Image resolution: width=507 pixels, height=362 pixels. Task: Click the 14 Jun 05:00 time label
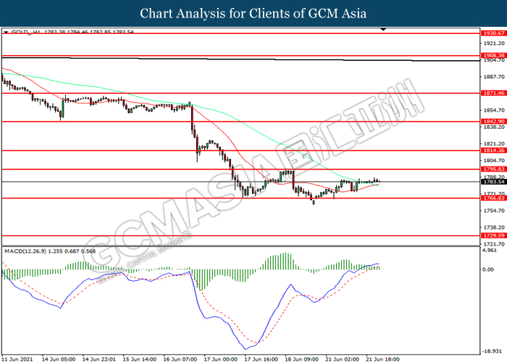click(x=59, y=359)
